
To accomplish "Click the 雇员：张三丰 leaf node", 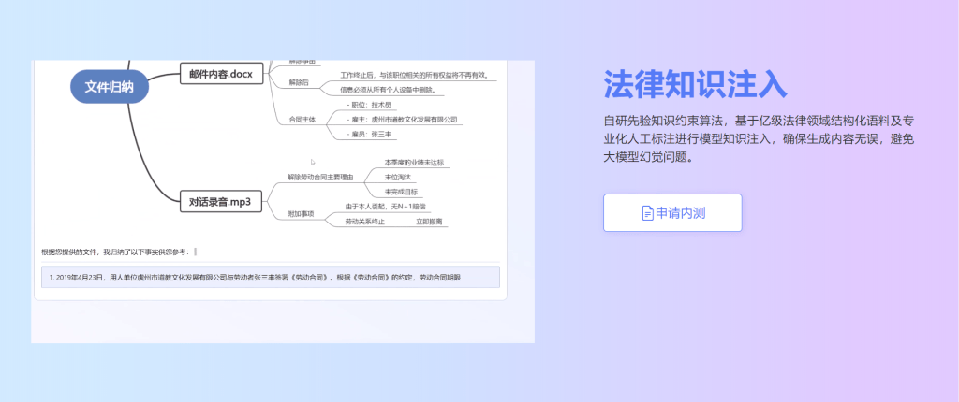I will (371, 135).
